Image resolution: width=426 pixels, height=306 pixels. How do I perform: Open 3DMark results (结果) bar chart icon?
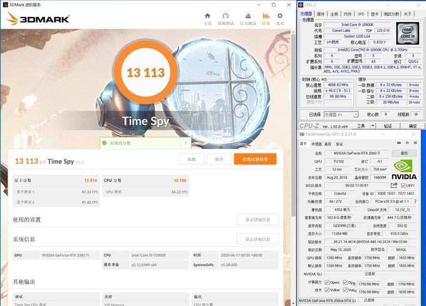coord(266,16)
